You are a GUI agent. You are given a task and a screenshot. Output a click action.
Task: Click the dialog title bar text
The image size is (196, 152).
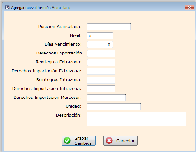click(x=41, y=7)
